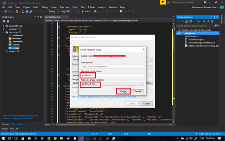Open the Error List tab
This screenshot has width=225, height=141.
(14, 129)
